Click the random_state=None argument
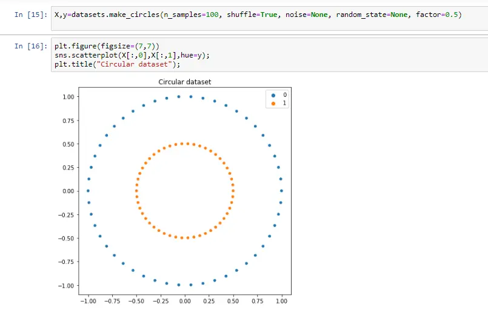488x313 pixels. click(372, 15)
